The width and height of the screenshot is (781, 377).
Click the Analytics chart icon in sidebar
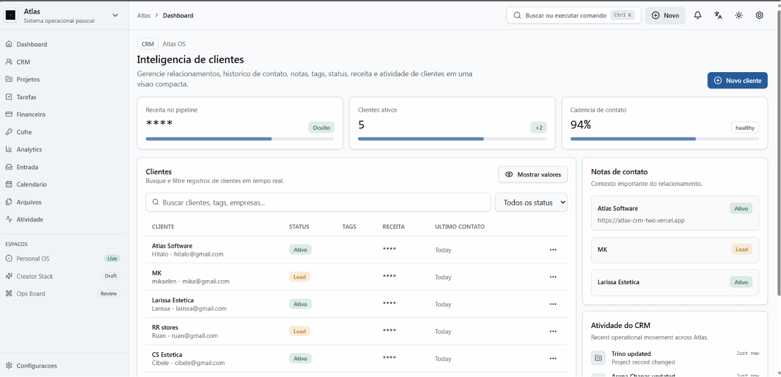pos(9,149)
